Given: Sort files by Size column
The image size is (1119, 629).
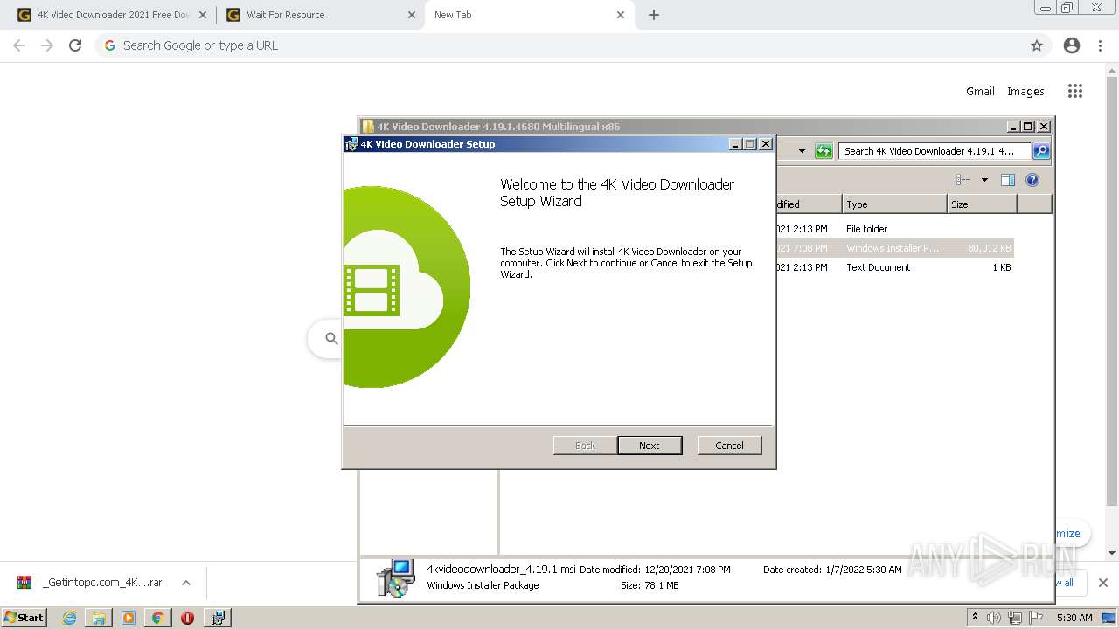Looking at the screenshot, I should pyautogui.click(x=982, y=204).
